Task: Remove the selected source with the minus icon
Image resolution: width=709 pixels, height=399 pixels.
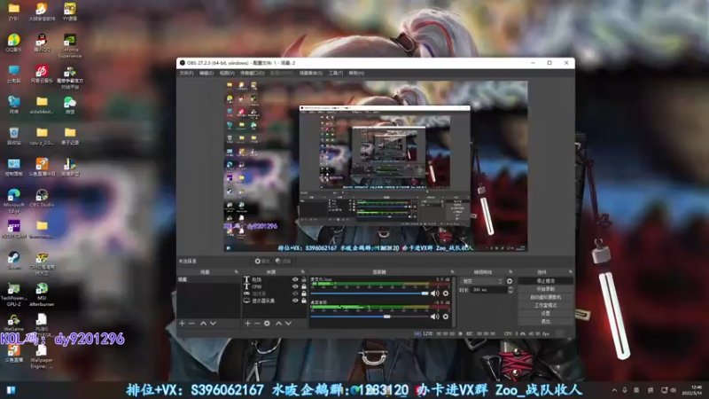Action: (257, 324)
